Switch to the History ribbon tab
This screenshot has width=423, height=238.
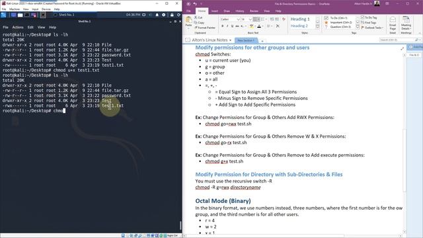point(239,11)
